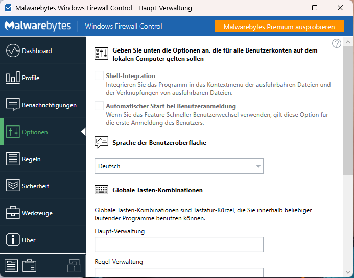The width and height of the screenshot is (354, 278).
Task: Click the keyboard icon beside Globale Tasten-Kombinationen
Action: click(101, 190)
